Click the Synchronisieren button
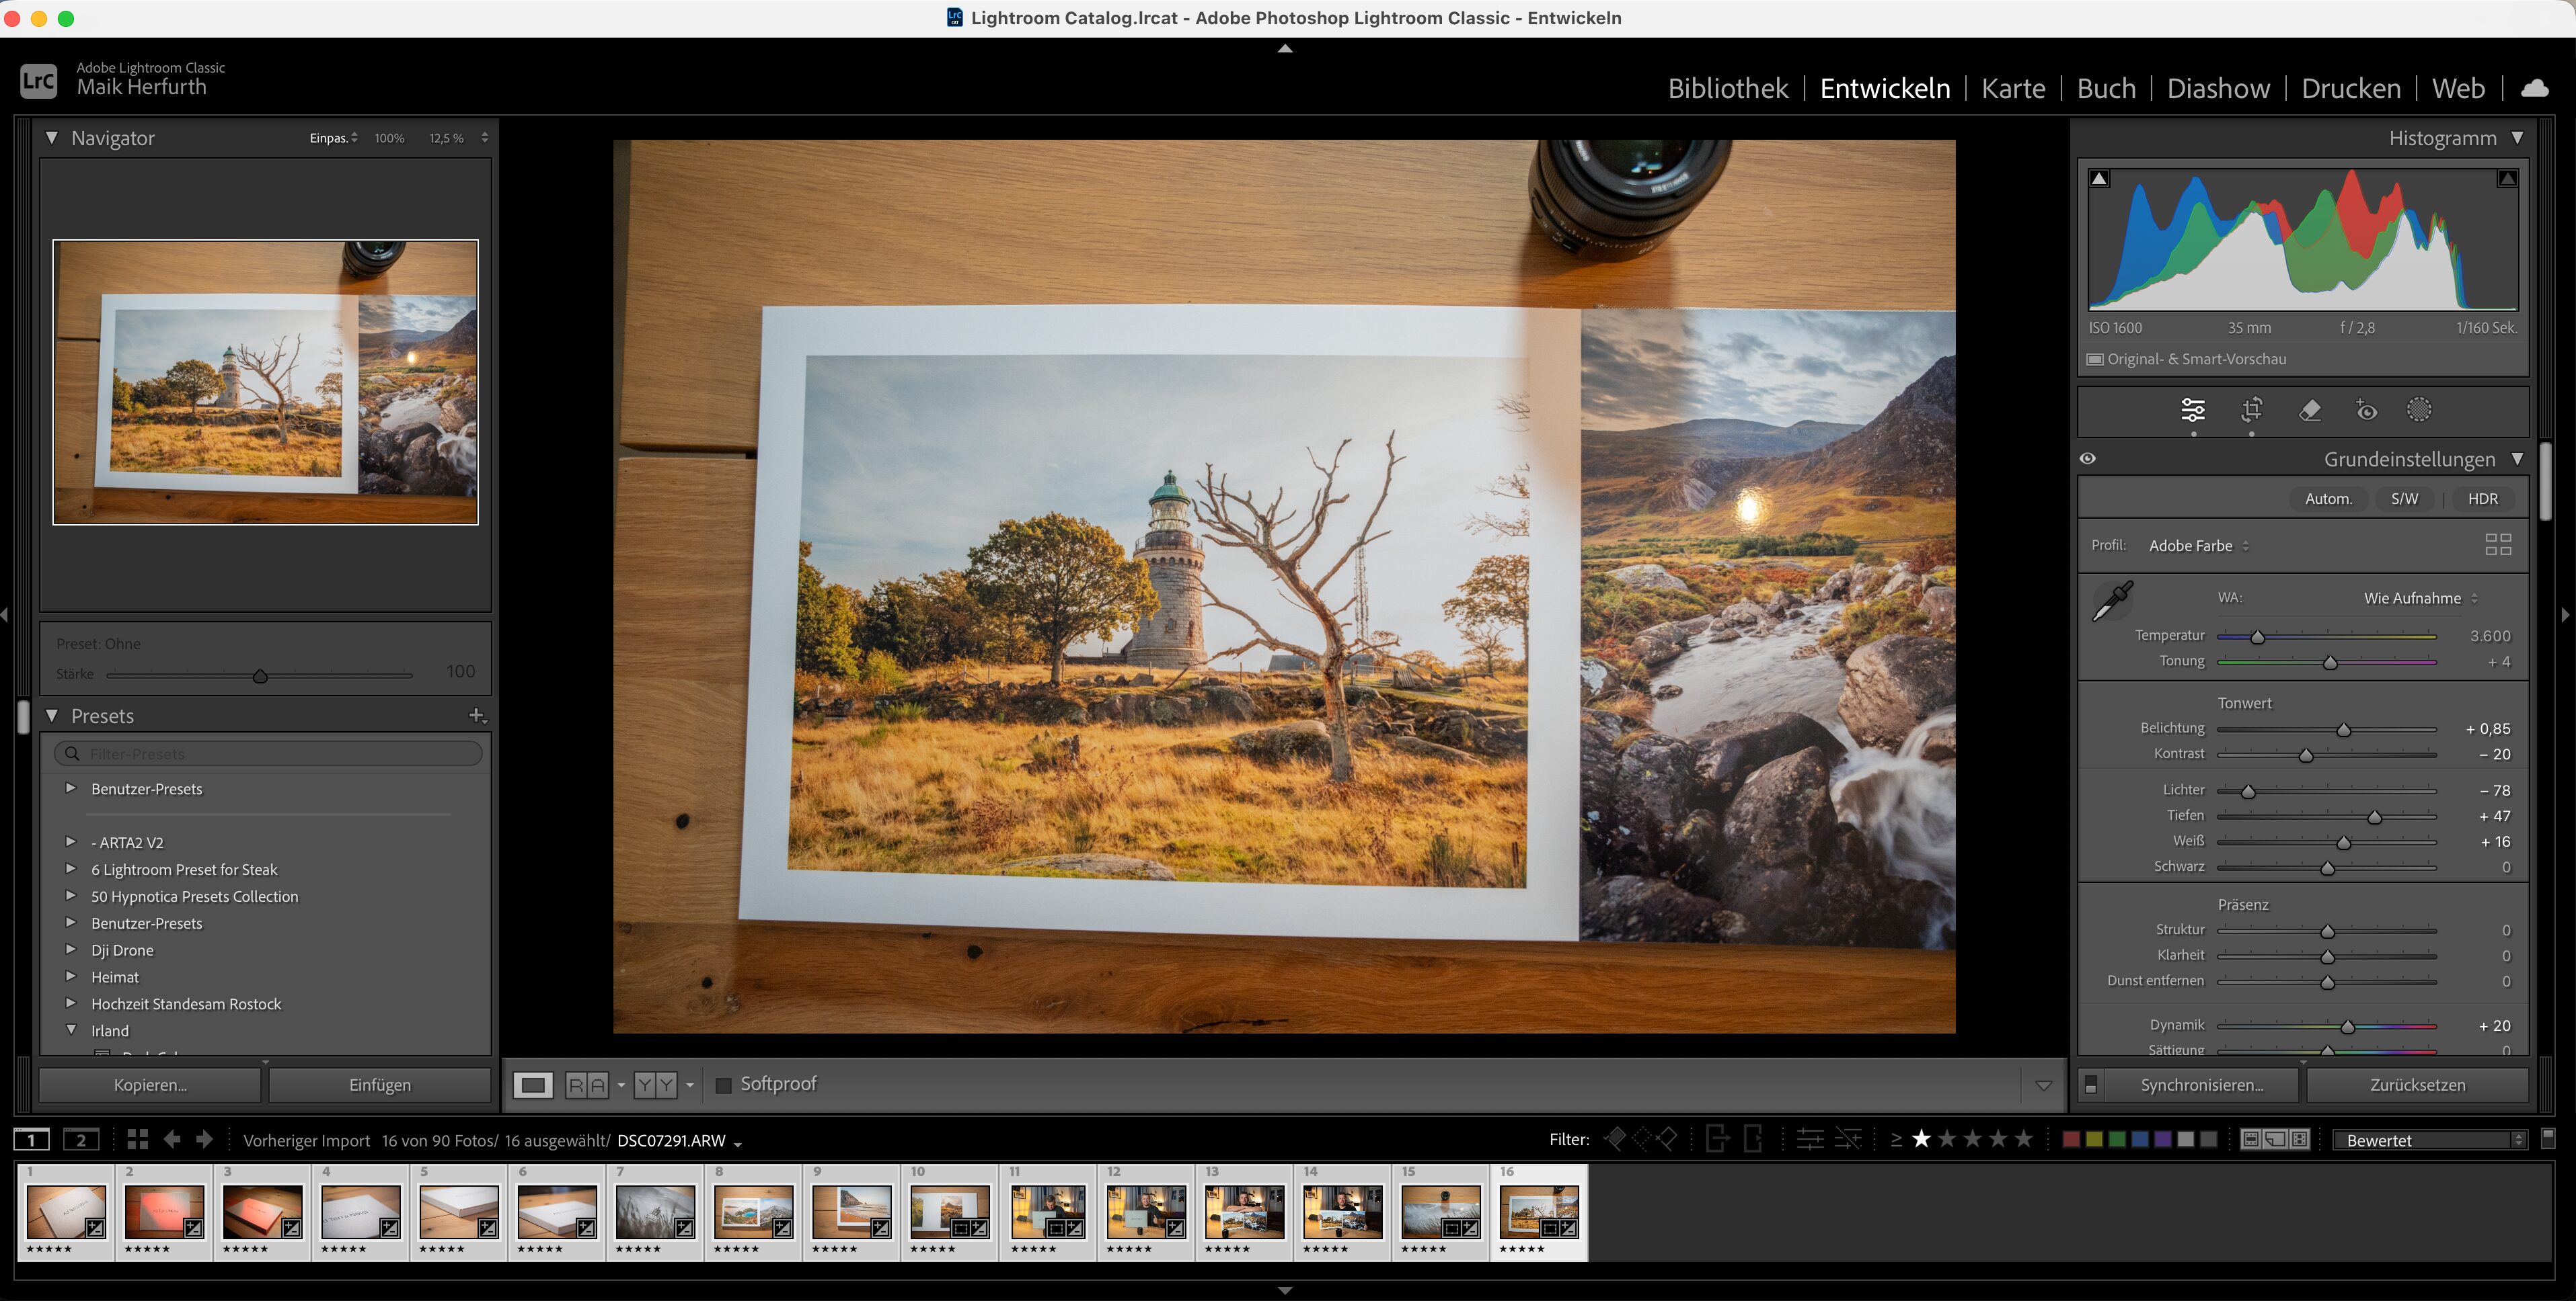Viewport: 2576px width, 1301px height. click(x=2201, y=1084)
